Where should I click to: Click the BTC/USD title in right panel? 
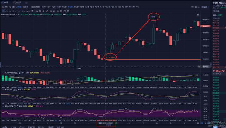tap(217, 3)
